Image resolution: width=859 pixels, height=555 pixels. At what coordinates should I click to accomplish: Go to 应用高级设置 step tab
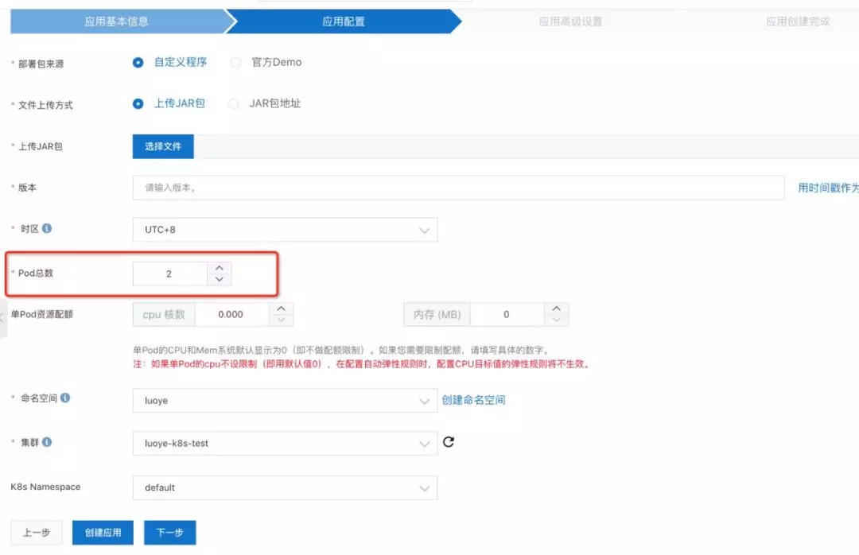point(570,21)
